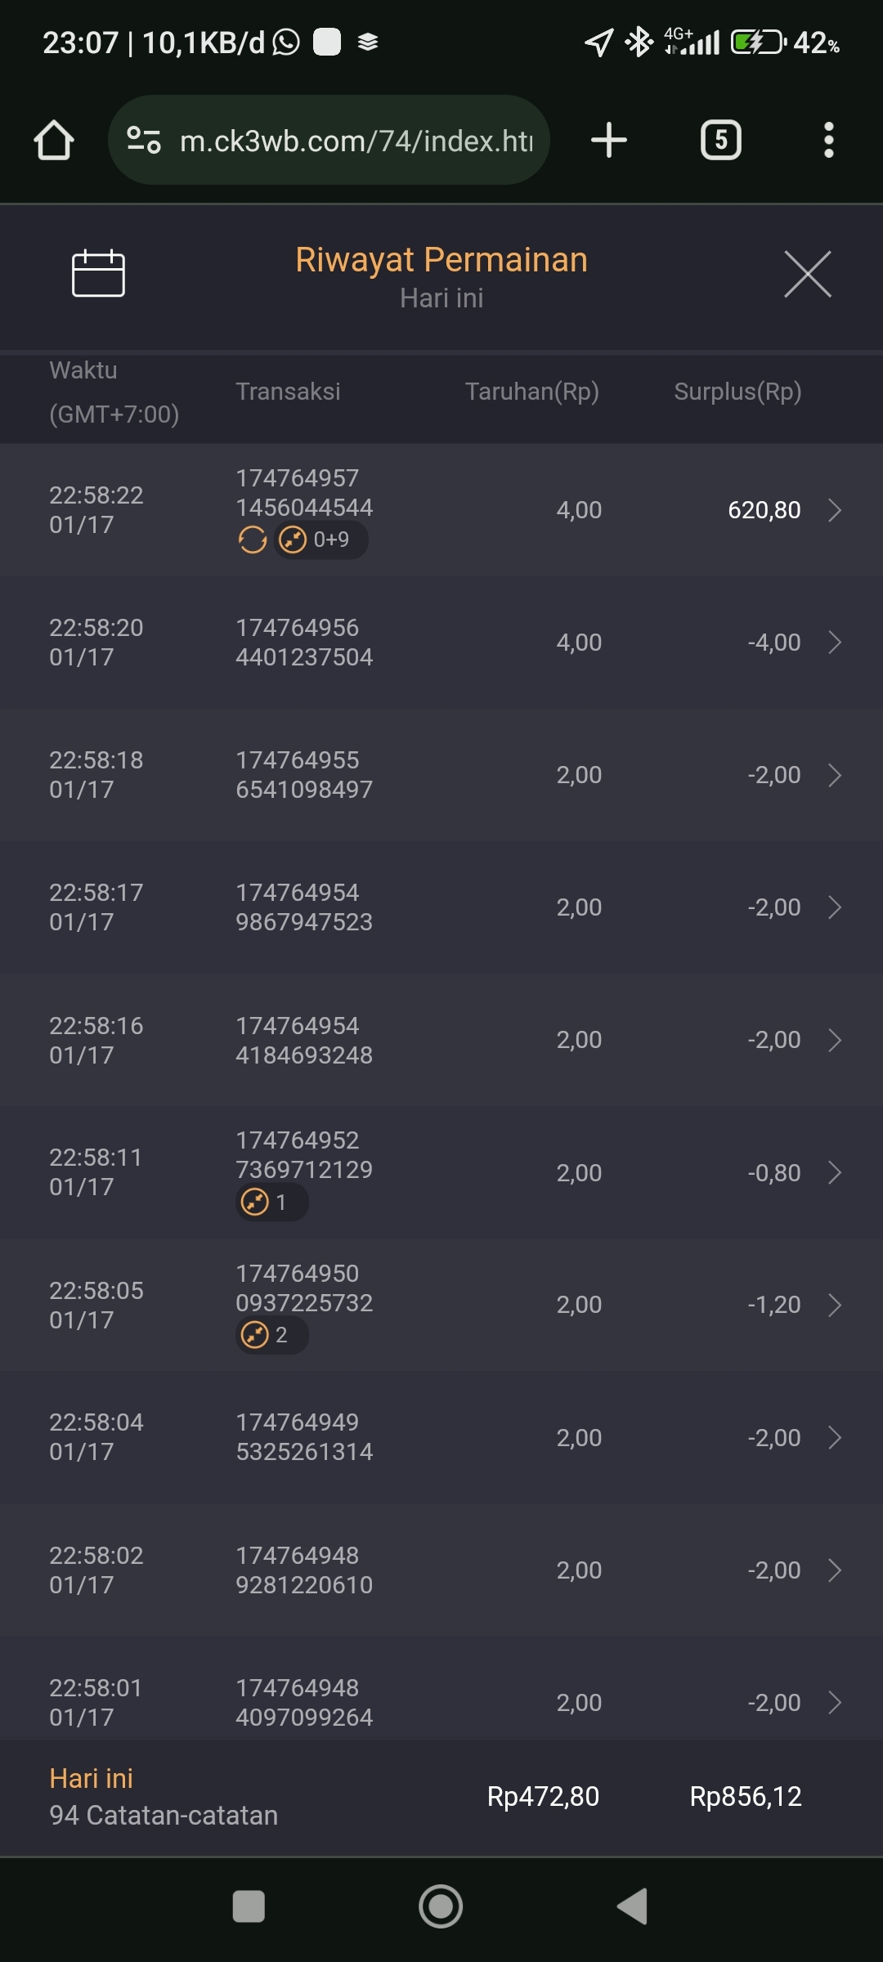Select transaction 174764949 5325261314
This screenshot has width=883, height=1962.
(304, 1437)
